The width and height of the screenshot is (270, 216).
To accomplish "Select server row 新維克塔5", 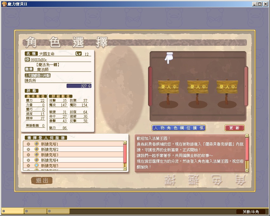I will click(73, 165).
